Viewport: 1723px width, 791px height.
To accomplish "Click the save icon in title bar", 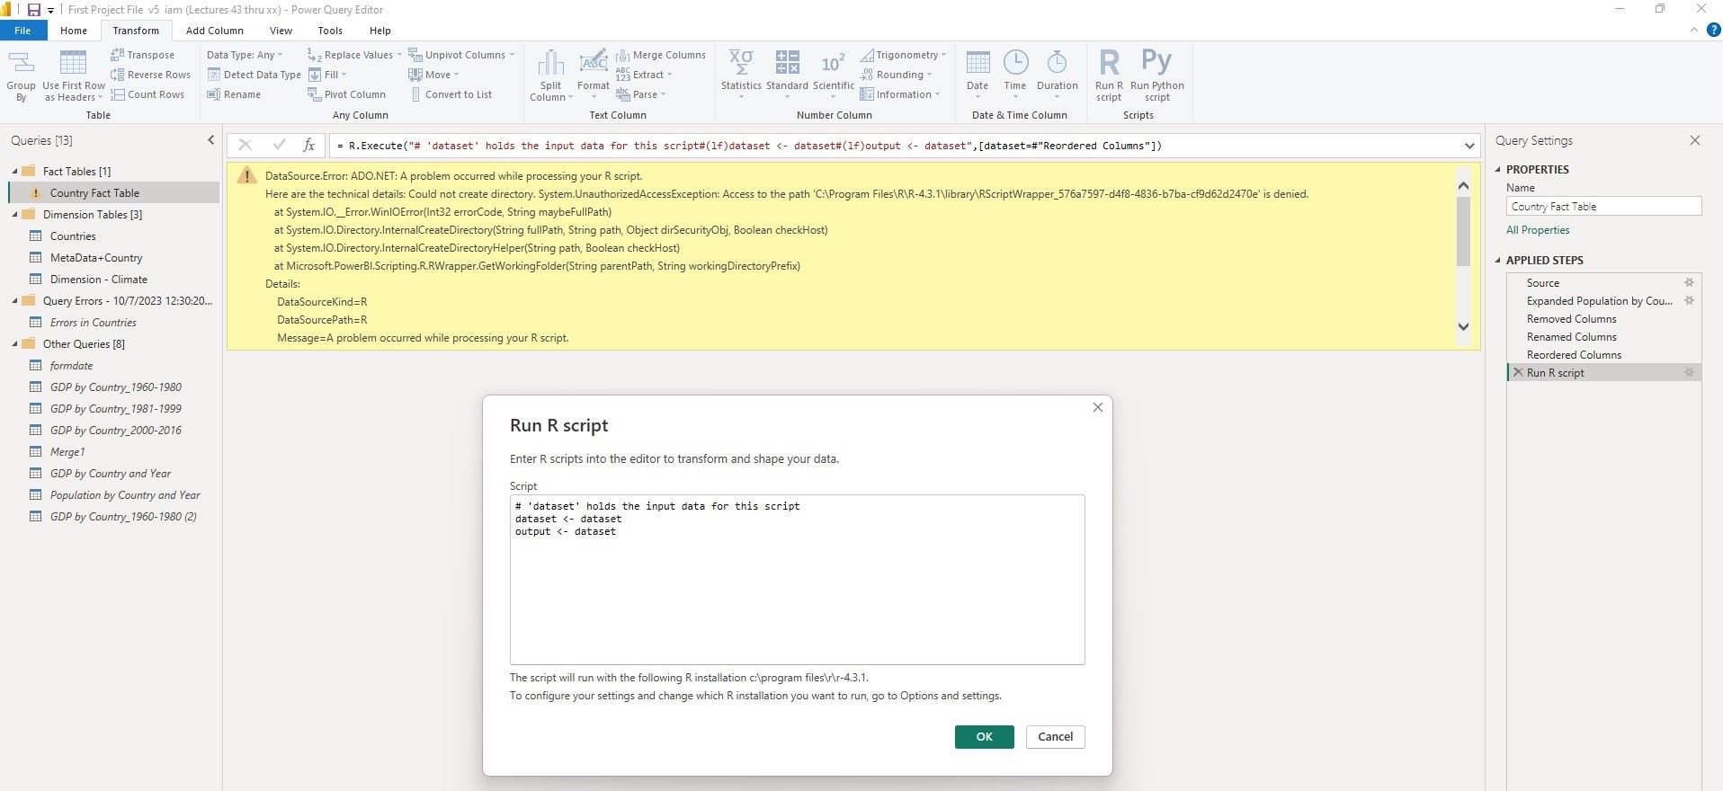I will (x=33, y=10).
